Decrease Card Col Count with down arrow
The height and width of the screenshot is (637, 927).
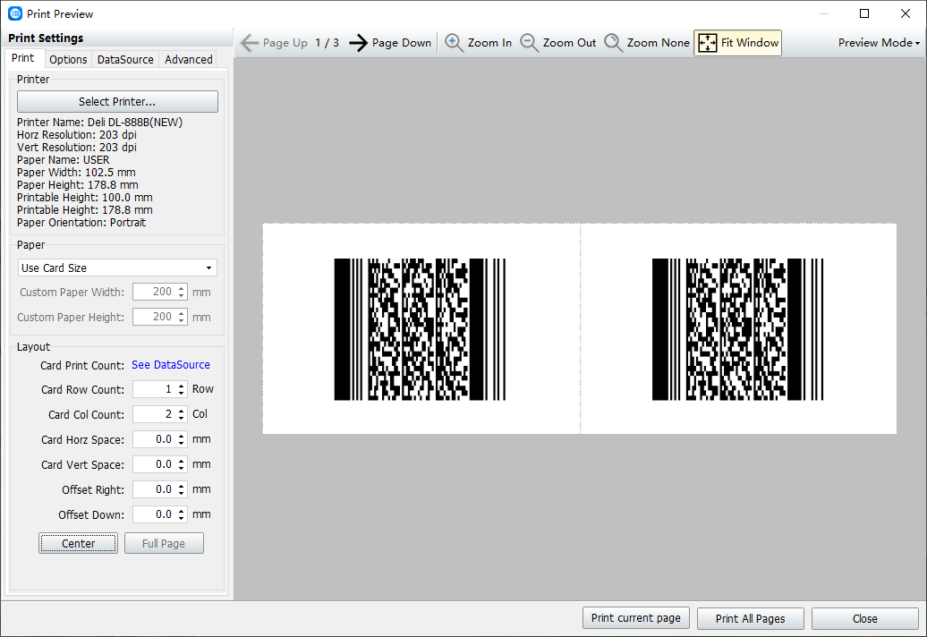181,418
